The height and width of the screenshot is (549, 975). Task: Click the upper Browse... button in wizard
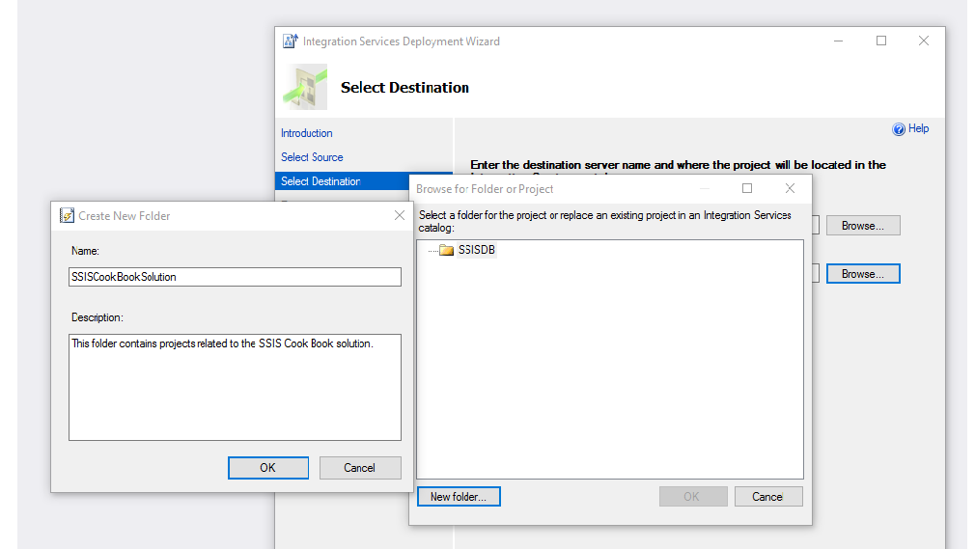pyautogui.click(x=863, y=226)
